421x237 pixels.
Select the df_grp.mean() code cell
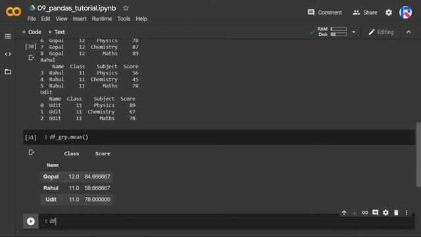coord(219,138)
